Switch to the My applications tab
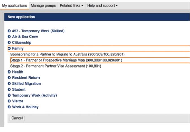This screenshot has width=190, height=132. pyautogui.click(x=14, y=5)
